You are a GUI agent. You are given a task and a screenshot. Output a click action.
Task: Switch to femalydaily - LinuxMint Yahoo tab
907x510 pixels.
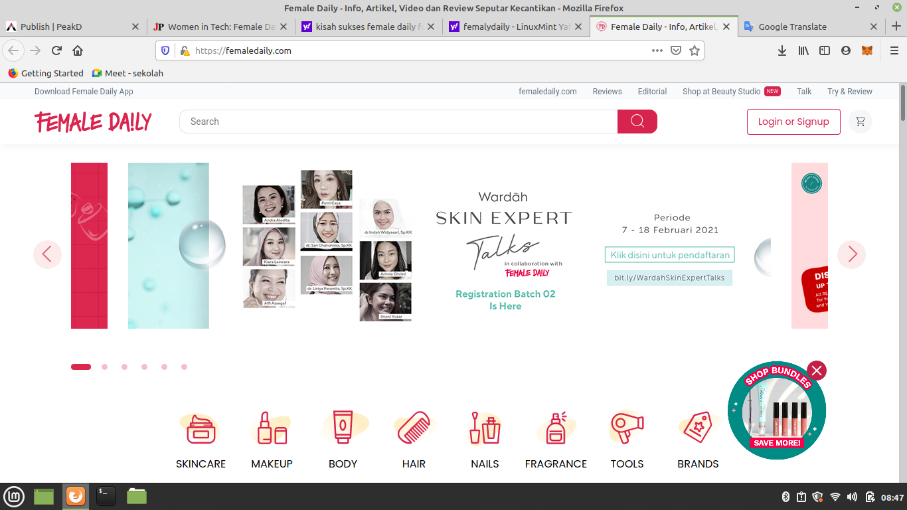[x=515, y=27]
